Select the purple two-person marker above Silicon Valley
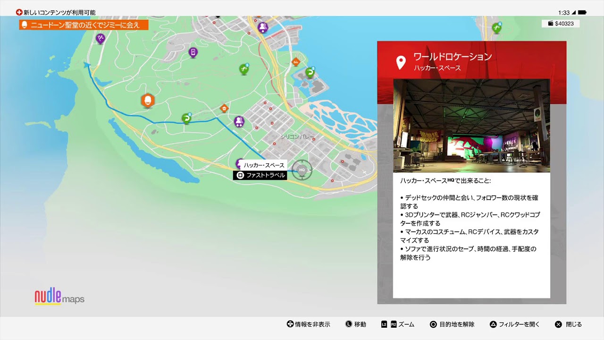This screenshot has height=340, width=604. [239, 121]
